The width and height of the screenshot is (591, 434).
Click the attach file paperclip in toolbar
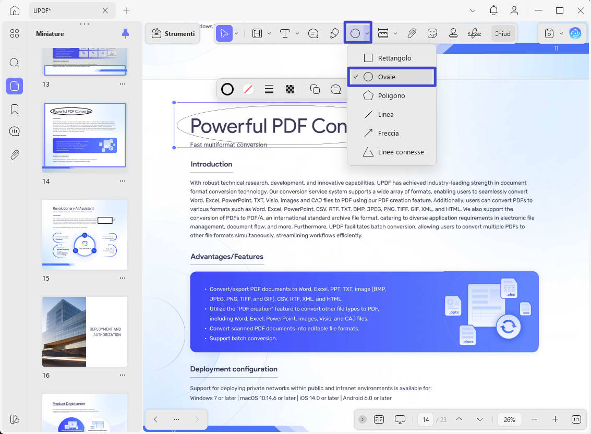(412, 33)
